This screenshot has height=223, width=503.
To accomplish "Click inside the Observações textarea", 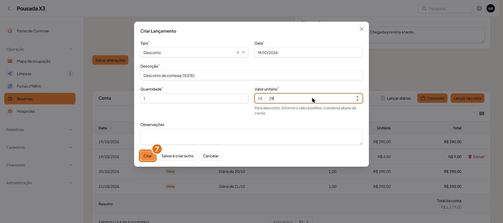I will pos(251,137).
